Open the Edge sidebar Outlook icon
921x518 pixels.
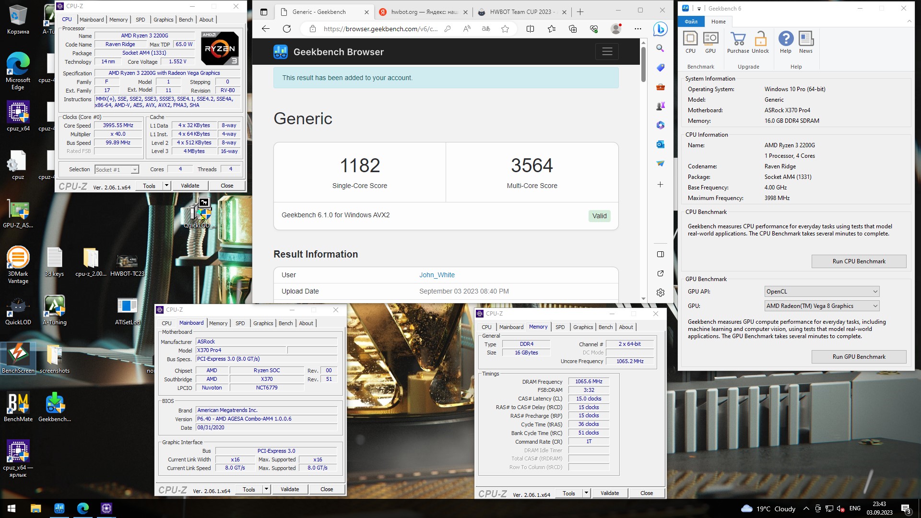click(661, 144)
